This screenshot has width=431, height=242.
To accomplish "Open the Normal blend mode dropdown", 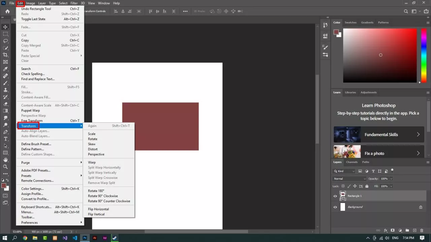I will (349, 179).
